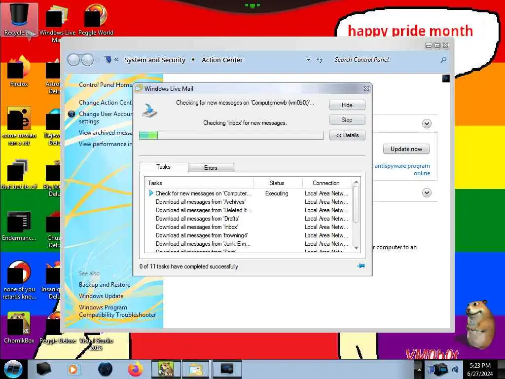
Task: Click the refresh icon in the address bar
Action: pos(319,60)
